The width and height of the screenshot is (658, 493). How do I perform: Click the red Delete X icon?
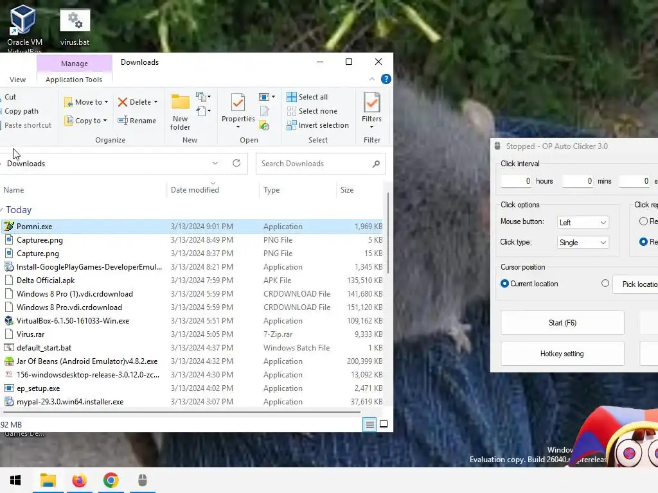(x=123, y=102)
